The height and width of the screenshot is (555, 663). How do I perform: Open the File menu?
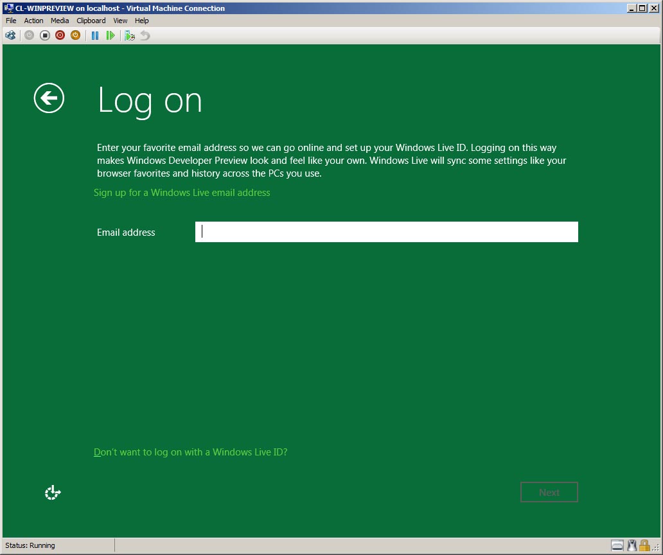tap(11, 21)
